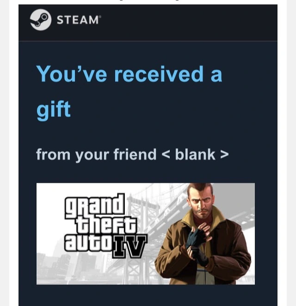Open the Grand Theft Auto IV gift banner
296x306 pixels.
tap(146, 234)
